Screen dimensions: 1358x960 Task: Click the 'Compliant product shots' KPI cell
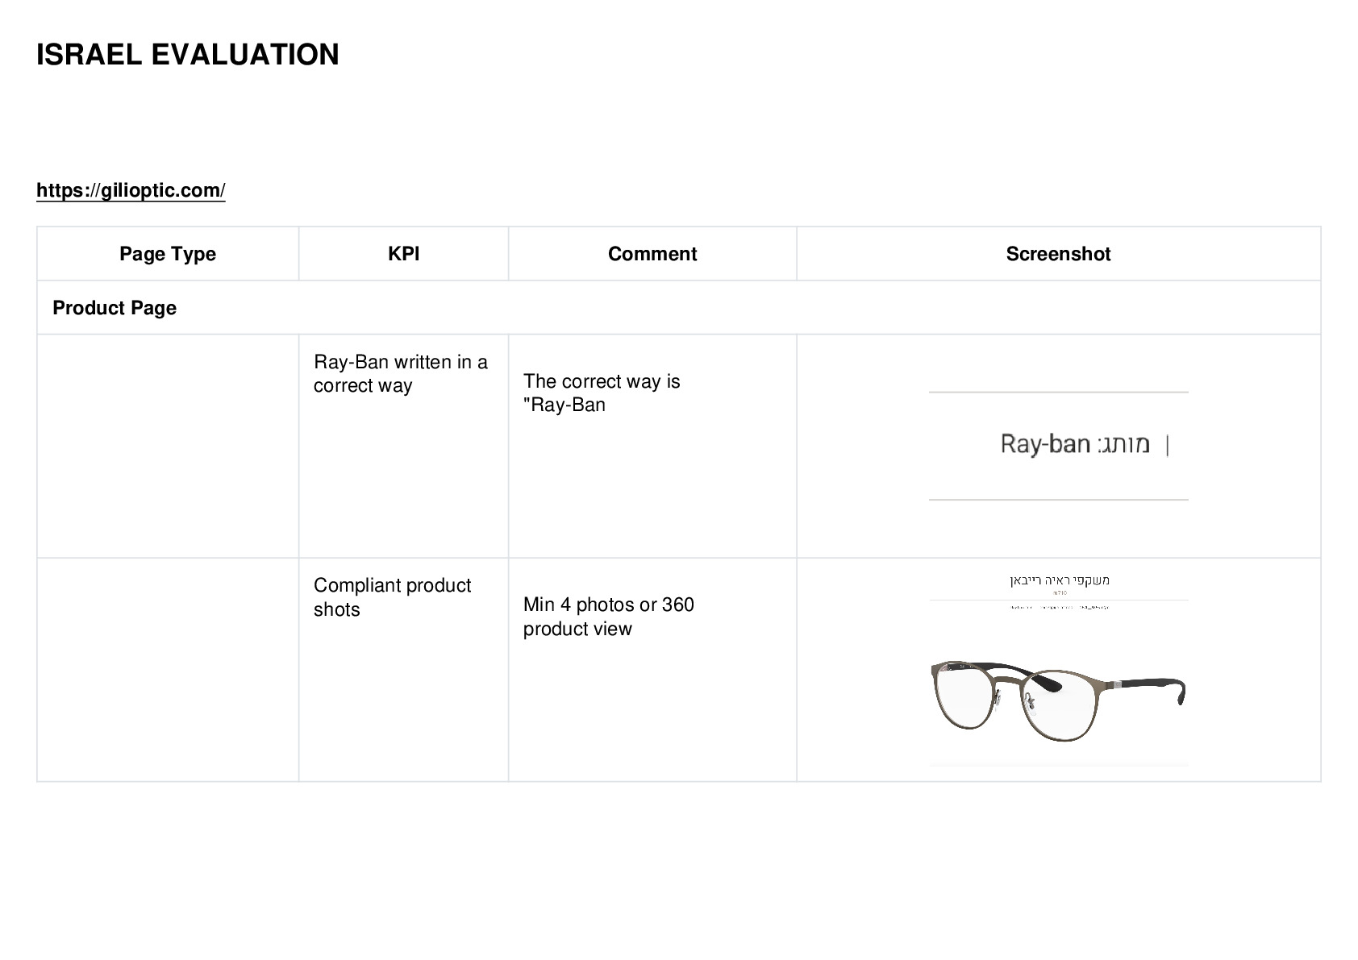[x=403, y=669]
